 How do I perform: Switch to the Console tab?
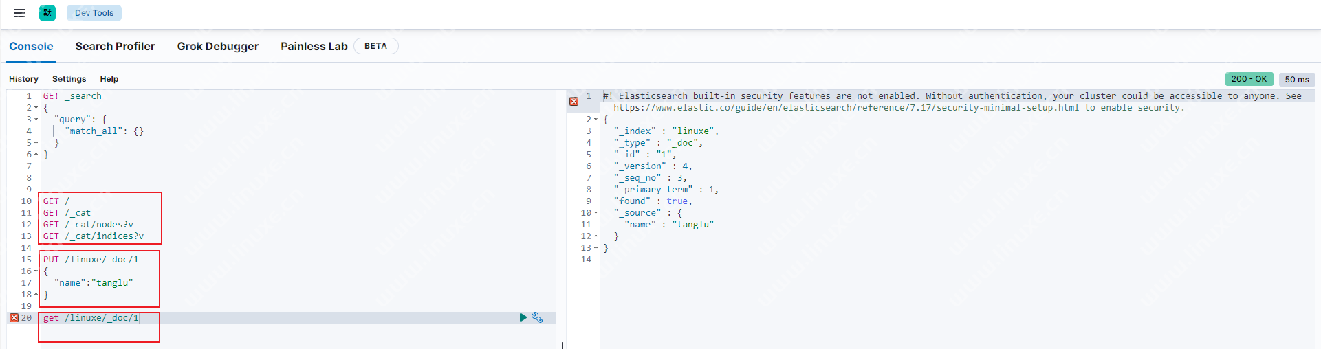coord(31,46)
